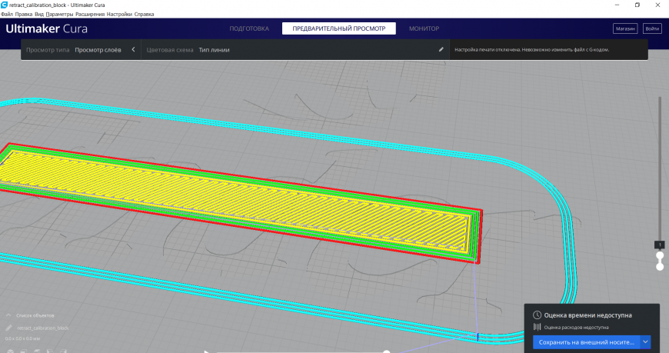
Task: Open the Вид menu
Action: [39, 14]
